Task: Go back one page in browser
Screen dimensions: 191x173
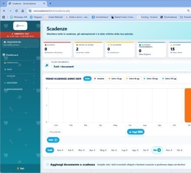Action: pyautogui.click(x=4, y=11)
